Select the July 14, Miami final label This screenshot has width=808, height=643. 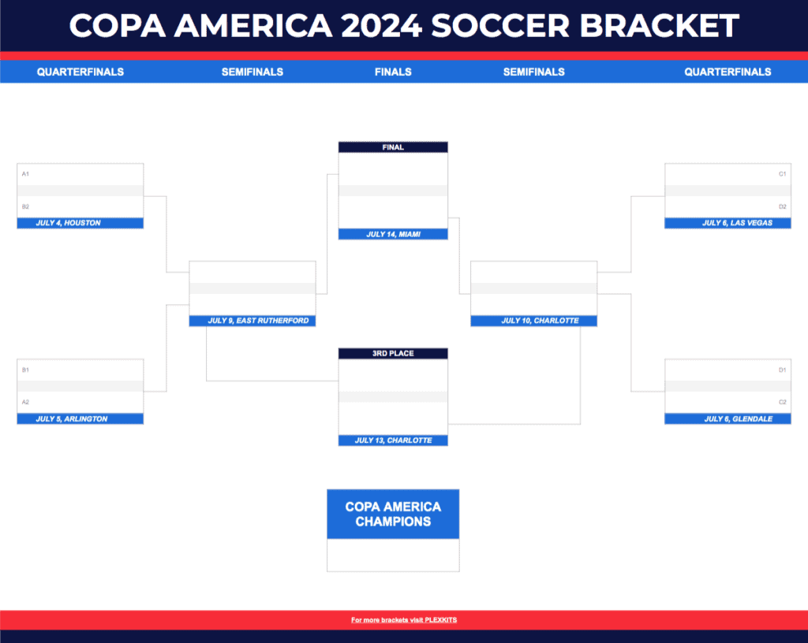click(393, 234)
